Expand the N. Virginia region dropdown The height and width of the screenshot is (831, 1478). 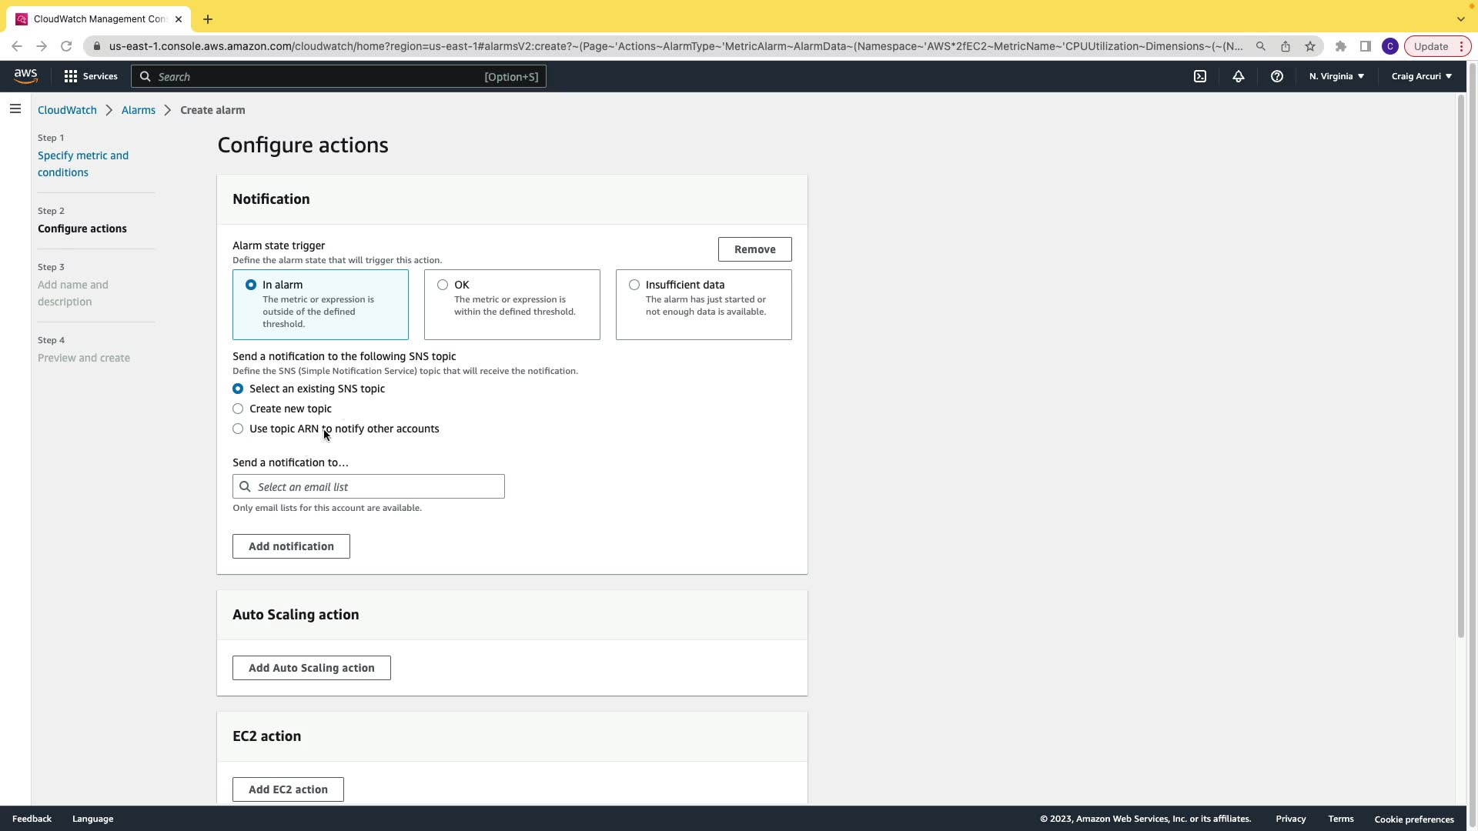[x=1336, y=76]
